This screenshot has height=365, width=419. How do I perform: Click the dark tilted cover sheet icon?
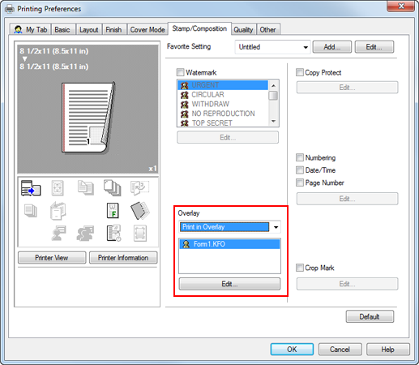(x=140, y=211)
